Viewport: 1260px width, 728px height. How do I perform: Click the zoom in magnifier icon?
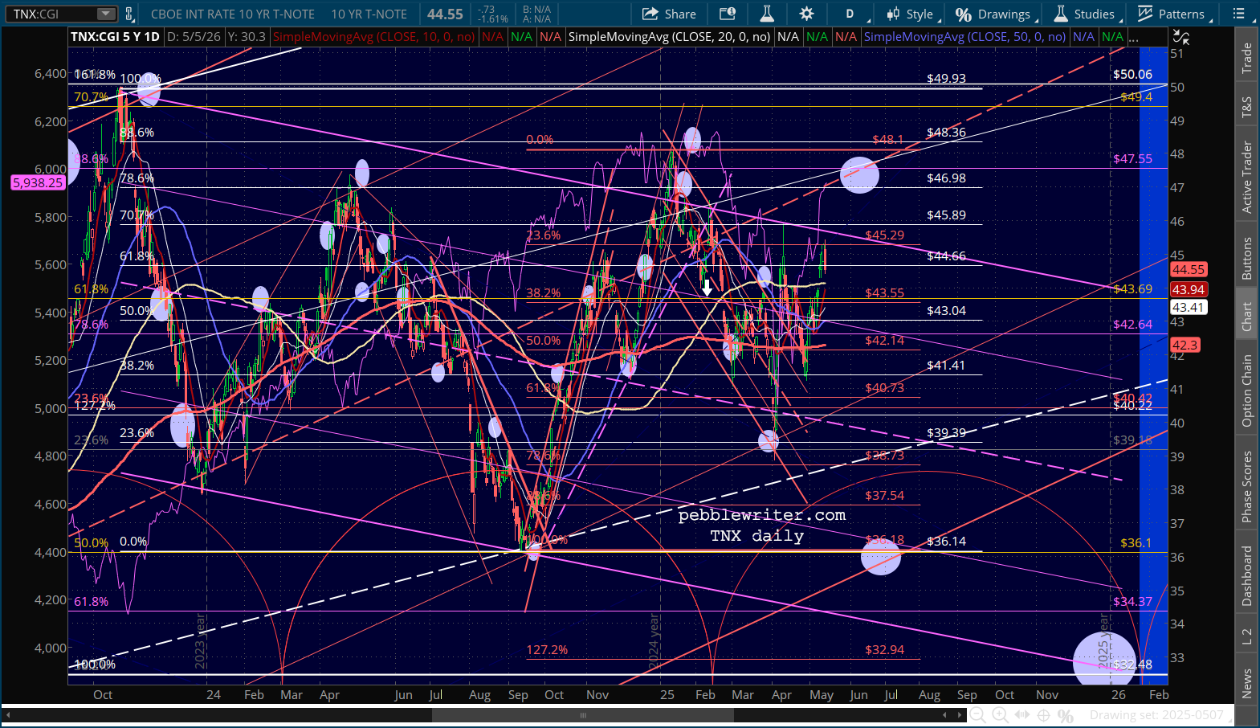point(1000,715)
